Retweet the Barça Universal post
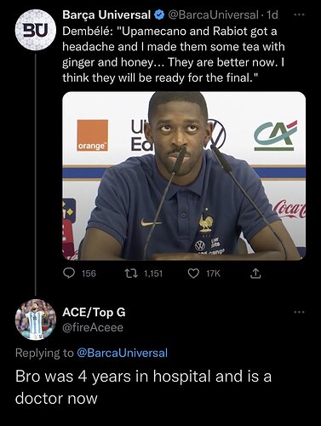Screen dimensions: 321x426 (x=131, y=273)
